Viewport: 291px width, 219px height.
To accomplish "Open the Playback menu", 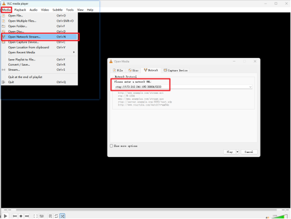I will [20, 10].
